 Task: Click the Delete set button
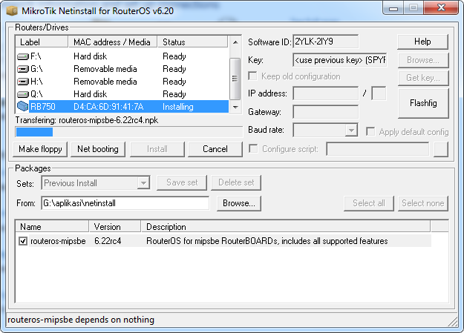(236, 182)
